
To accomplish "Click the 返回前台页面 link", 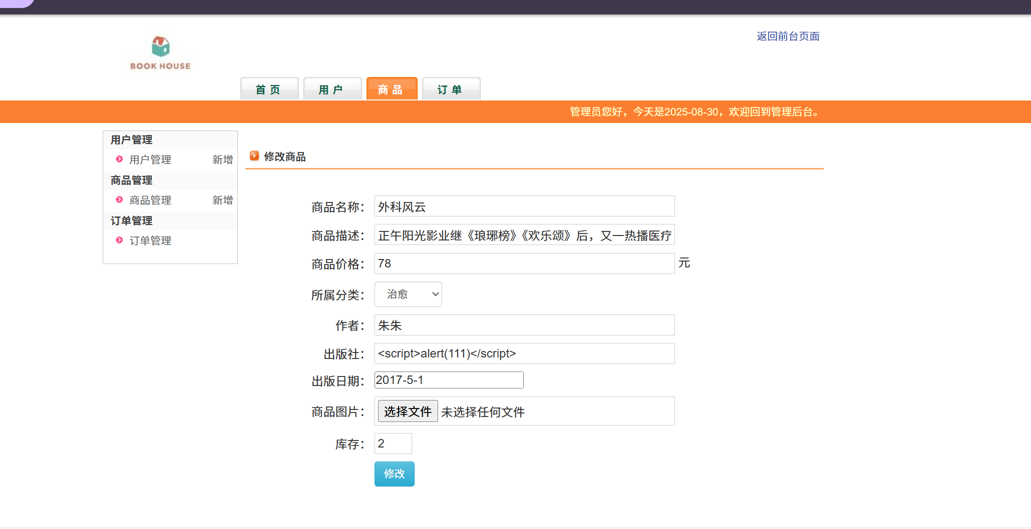I will tap(788, 36).
